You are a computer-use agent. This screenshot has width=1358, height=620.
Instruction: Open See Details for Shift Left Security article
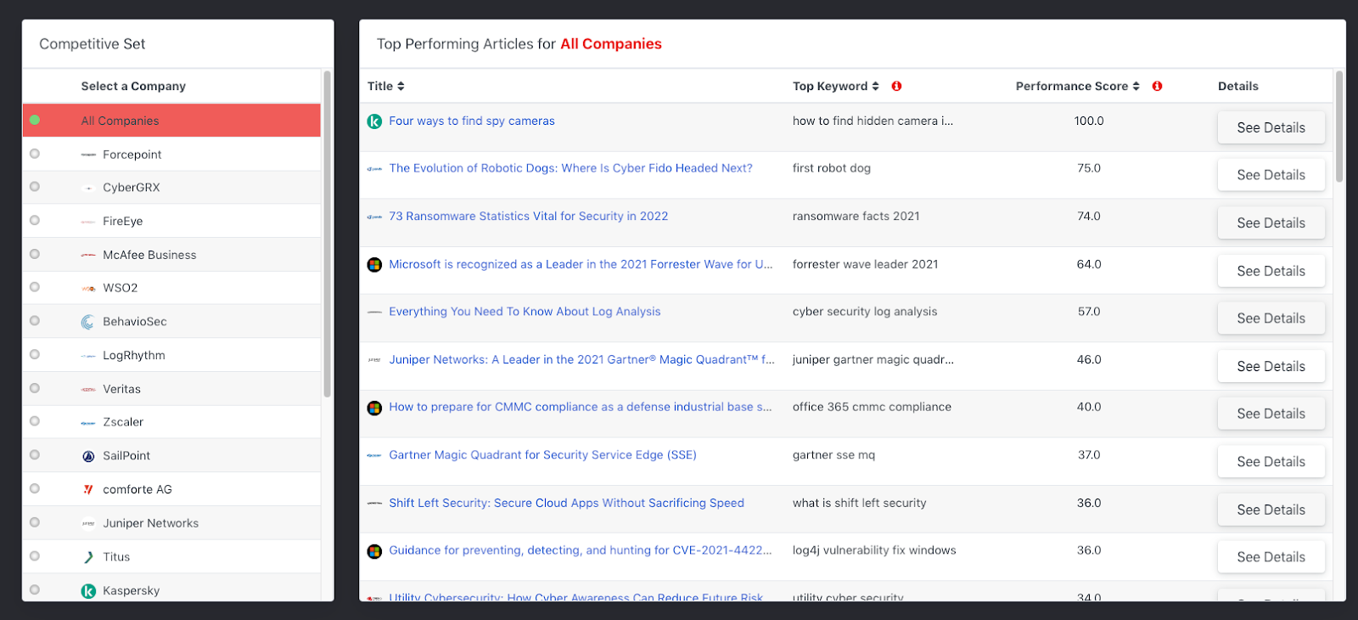pyautogui.click(x=1271, y=510)
